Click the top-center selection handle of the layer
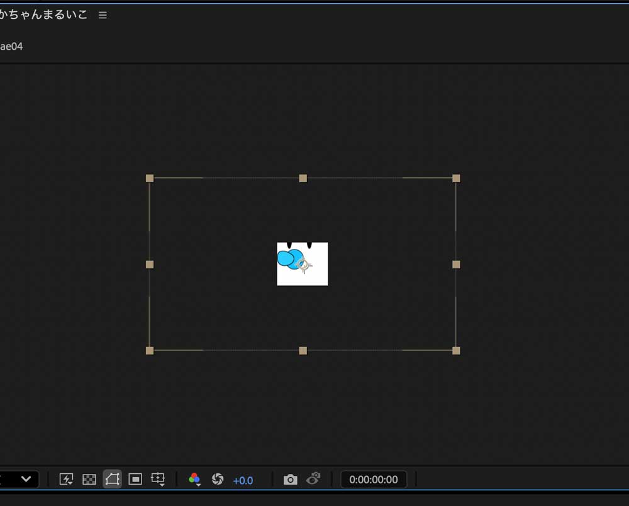This screenshot has width=629, height=506. point(303,178)
